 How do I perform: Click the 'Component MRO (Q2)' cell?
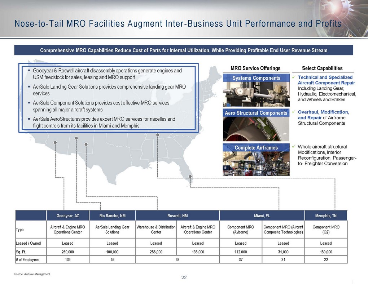pyautogui.click(x=326, y=230)
